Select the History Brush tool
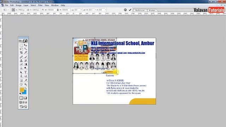This screenshot has width=226, height=127. pos(25,61)
